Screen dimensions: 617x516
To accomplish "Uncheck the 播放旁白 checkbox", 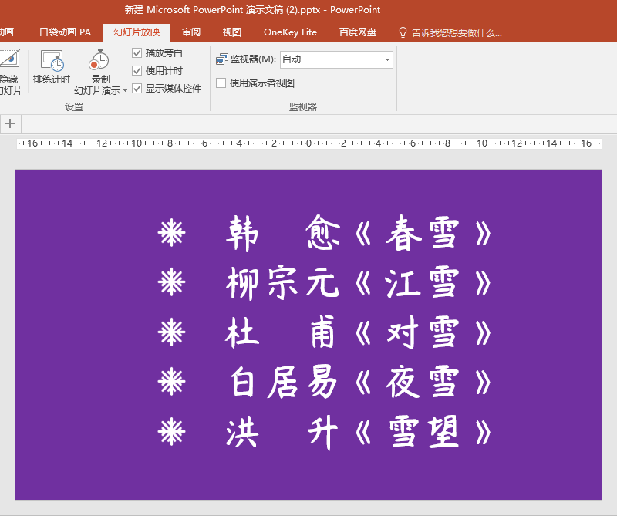I will [137, 52].
